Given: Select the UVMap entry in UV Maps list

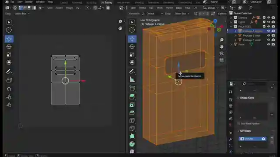Looking at the screenshot, I should (x=252, y=139).
